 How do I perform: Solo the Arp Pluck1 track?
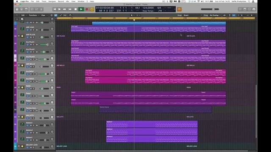click(33, 45)
